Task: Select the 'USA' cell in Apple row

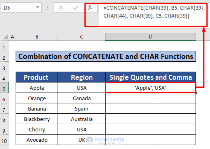Action: pos(81,88)
